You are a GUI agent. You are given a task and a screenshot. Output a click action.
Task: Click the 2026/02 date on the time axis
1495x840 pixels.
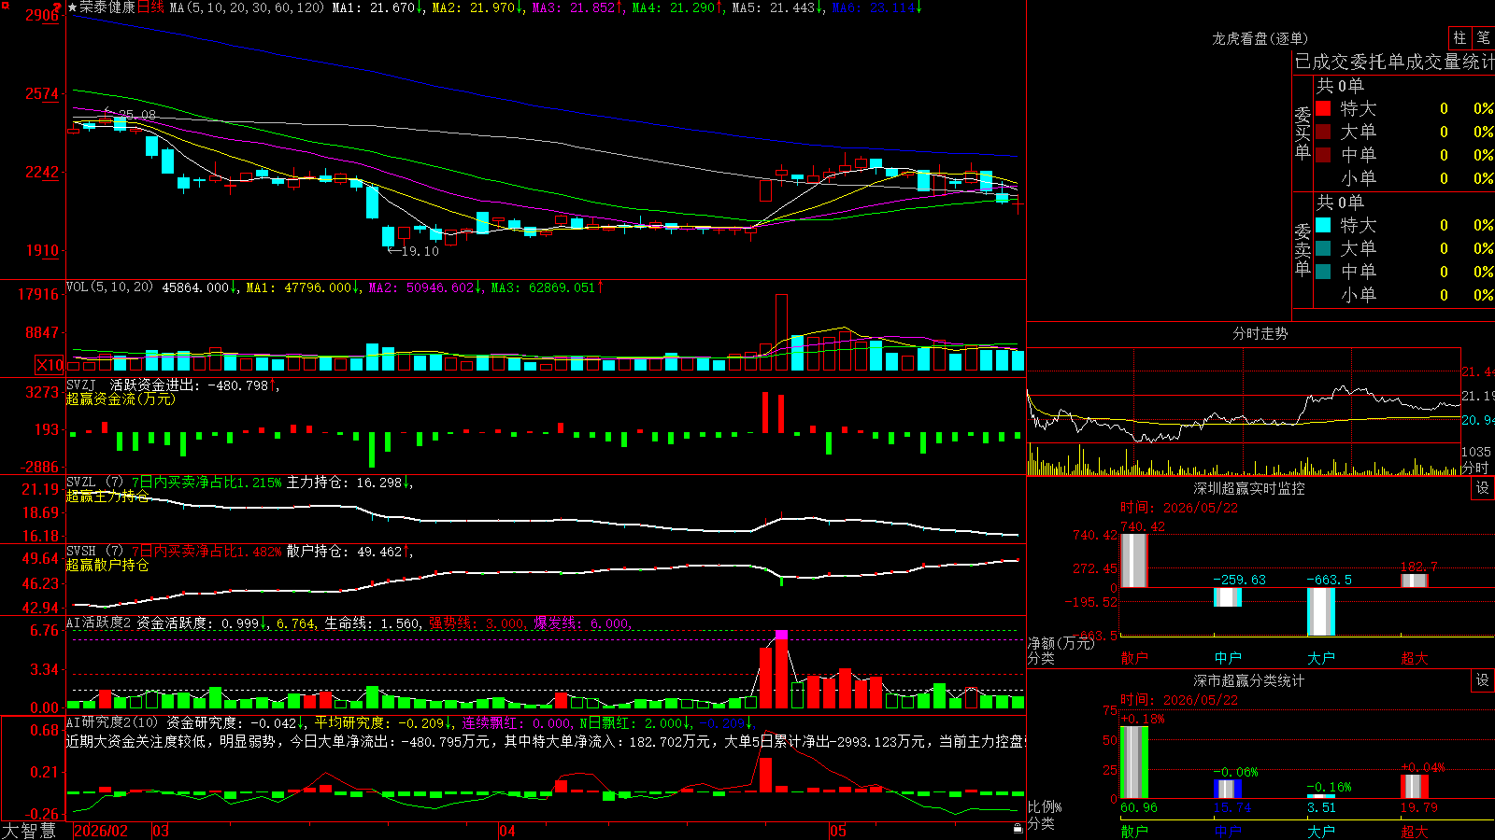click(101, 831)
